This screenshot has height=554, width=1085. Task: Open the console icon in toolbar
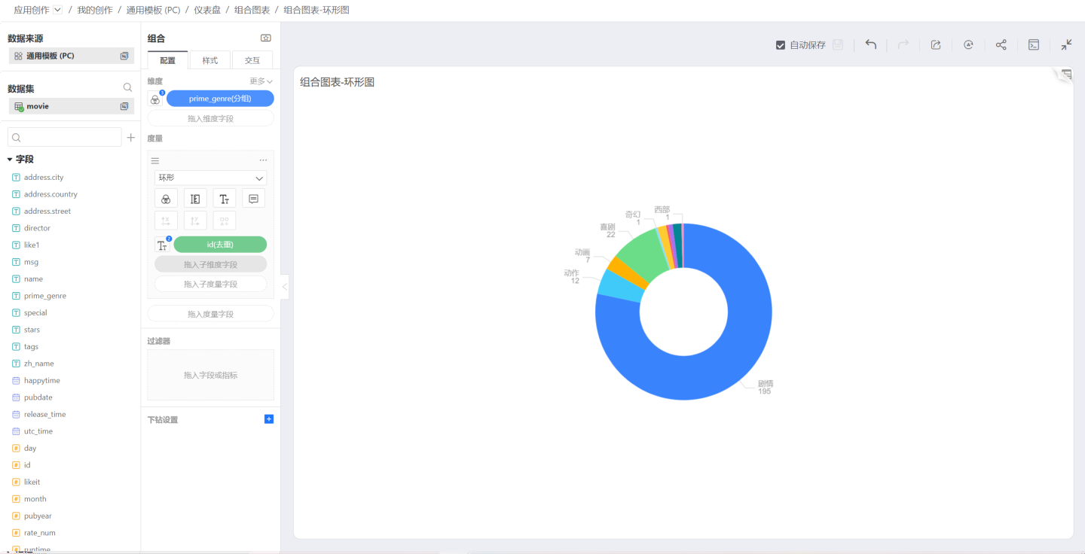click(x=1034, y=44)
